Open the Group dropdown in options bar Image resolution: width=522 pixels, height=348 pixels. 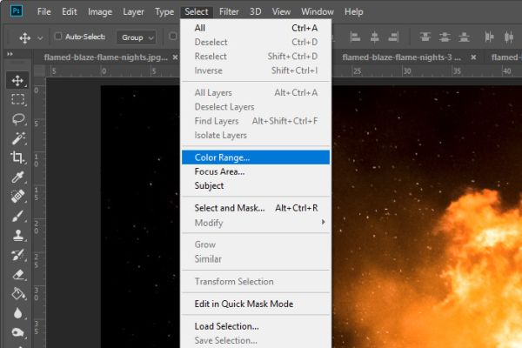tap(137, 37)
